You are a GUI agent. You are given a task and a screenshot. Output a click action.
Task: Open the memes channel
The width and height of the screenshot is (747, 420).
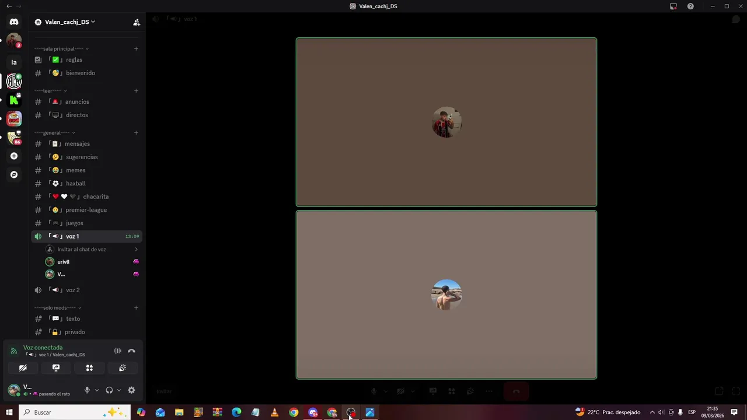click(x=86, y=170)
